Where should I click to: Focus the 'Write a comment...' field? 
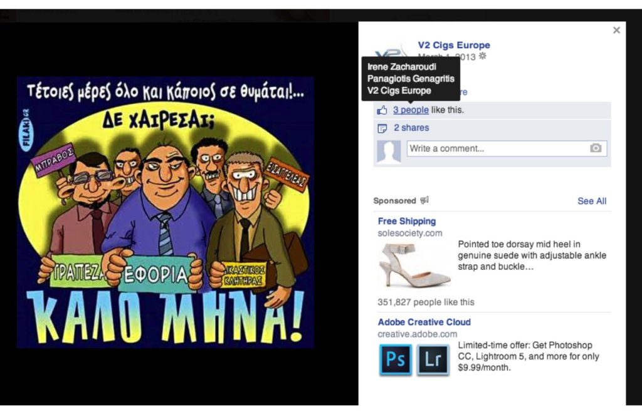507,148
